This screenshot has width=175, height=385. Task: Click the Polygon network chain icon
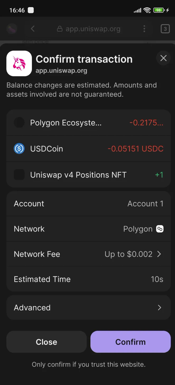(160, 229)
